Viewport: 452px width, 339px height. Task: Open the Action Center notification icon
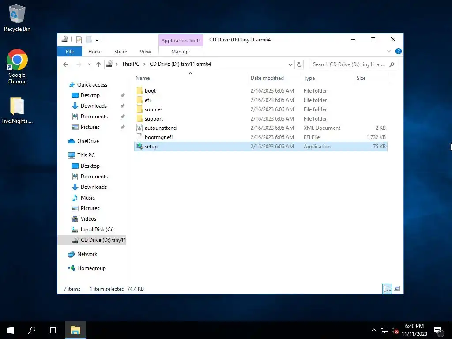pyautogui.click(x=438, y=331)
